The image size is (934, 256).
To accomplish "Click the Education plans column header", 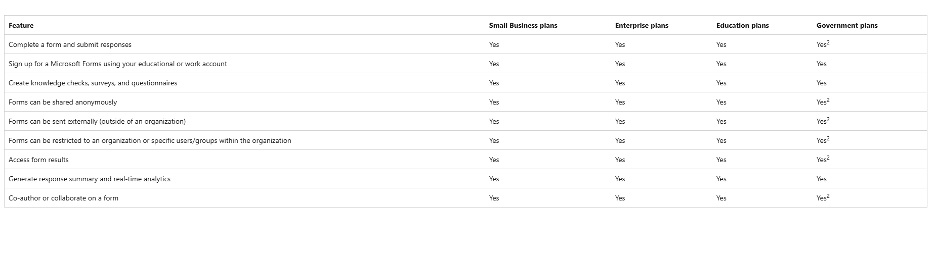I will [x=742, y=25].
